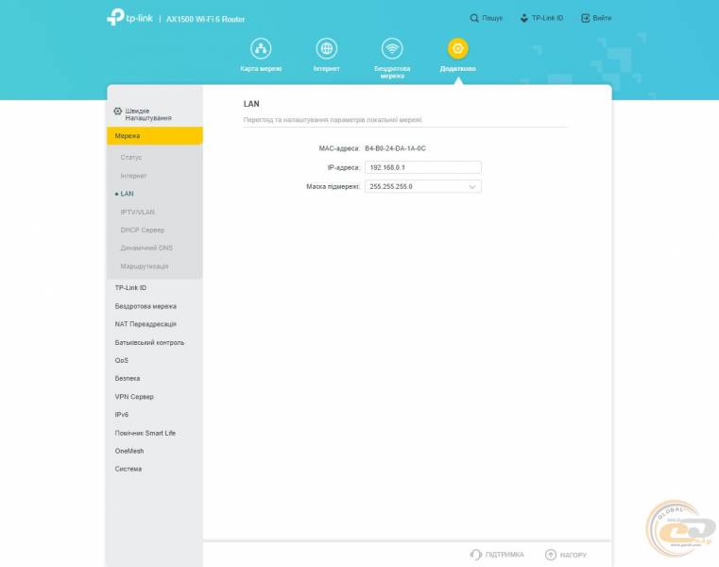Click Швидке Налаштування link text

[x=148, y=114]
